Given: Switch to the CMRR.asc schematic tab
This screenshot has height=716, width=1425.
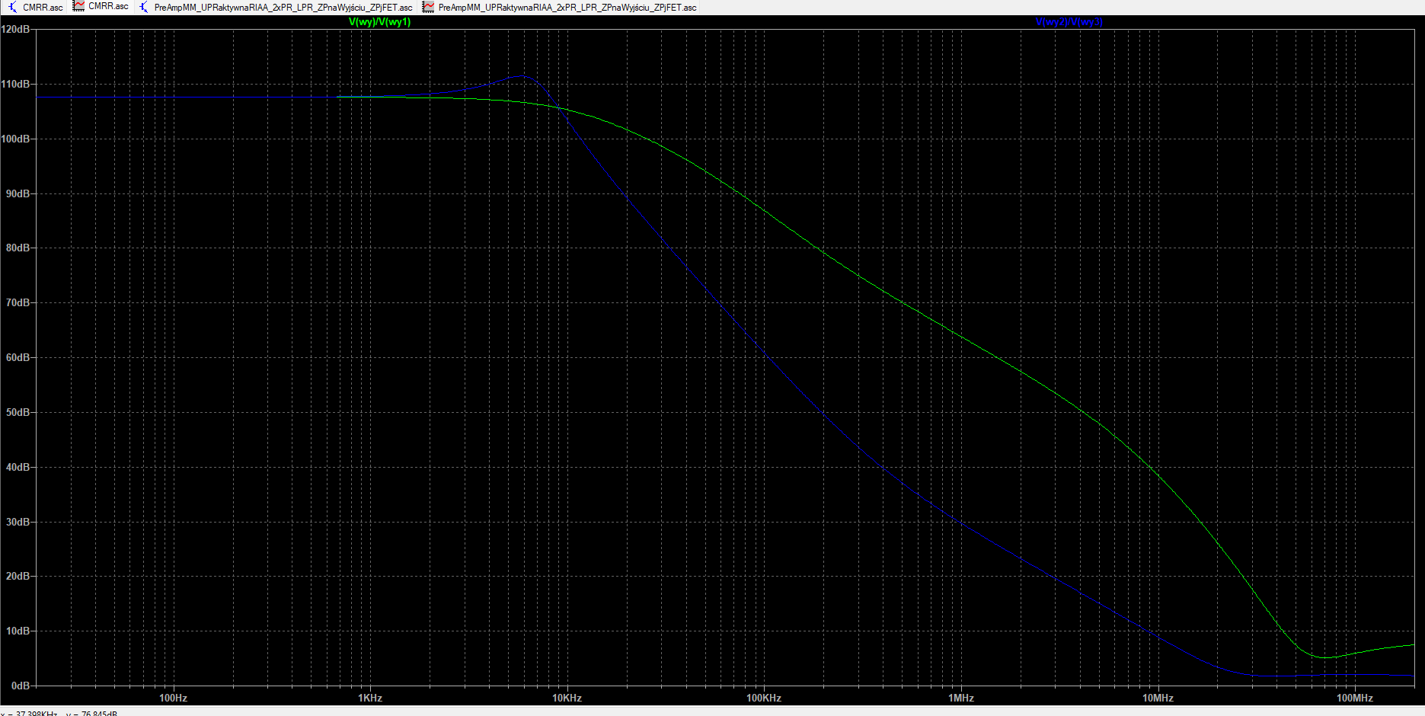Looking at the screenshot, I should tap(35, 7).
